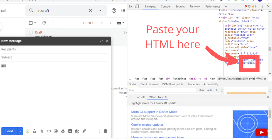Open the Google apps grid
272x140 pixels.
tap(123, 11)
